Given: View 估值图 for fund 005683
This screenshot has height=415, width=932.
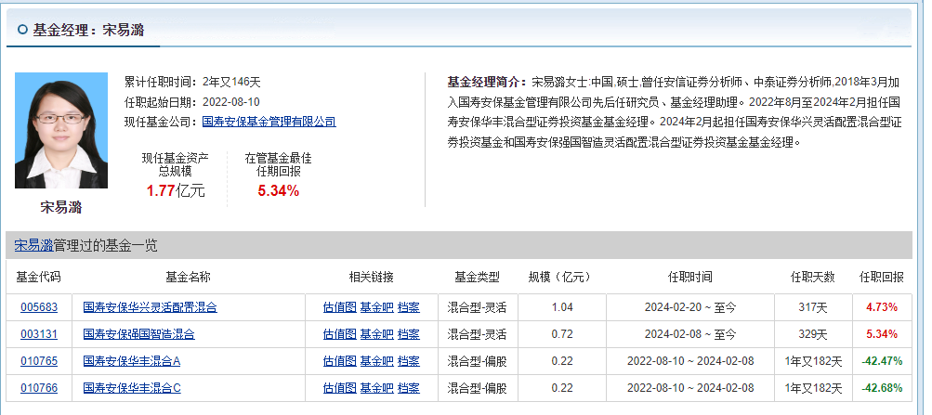Looking at the screenshot, I should tap(339, 307).
